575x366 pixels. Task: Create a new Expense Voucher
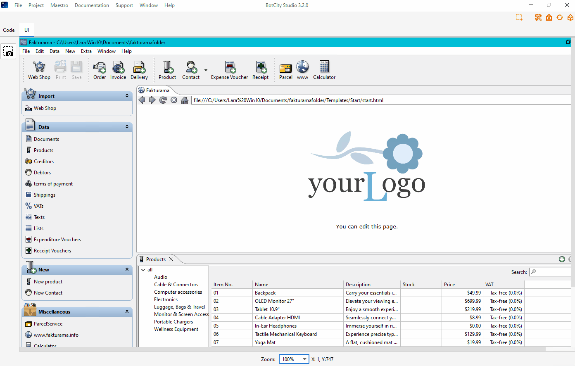tap(230, 70)
